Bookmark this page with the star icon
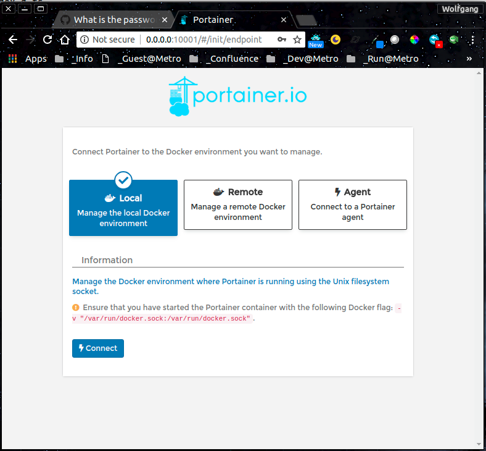 pyautogui.click(x=297, y=40)
